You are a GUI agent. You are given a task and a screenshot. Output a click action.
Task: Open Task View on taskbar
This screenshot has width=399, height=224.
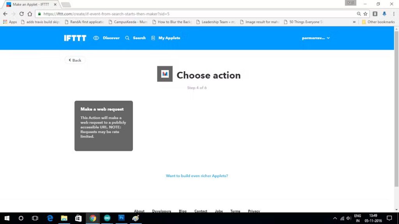35,218
